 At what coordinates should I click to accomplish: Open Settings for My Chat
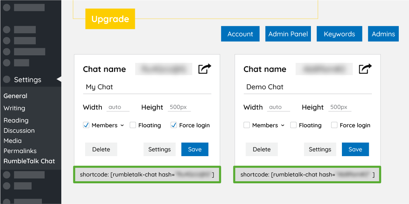coord(159,149)
